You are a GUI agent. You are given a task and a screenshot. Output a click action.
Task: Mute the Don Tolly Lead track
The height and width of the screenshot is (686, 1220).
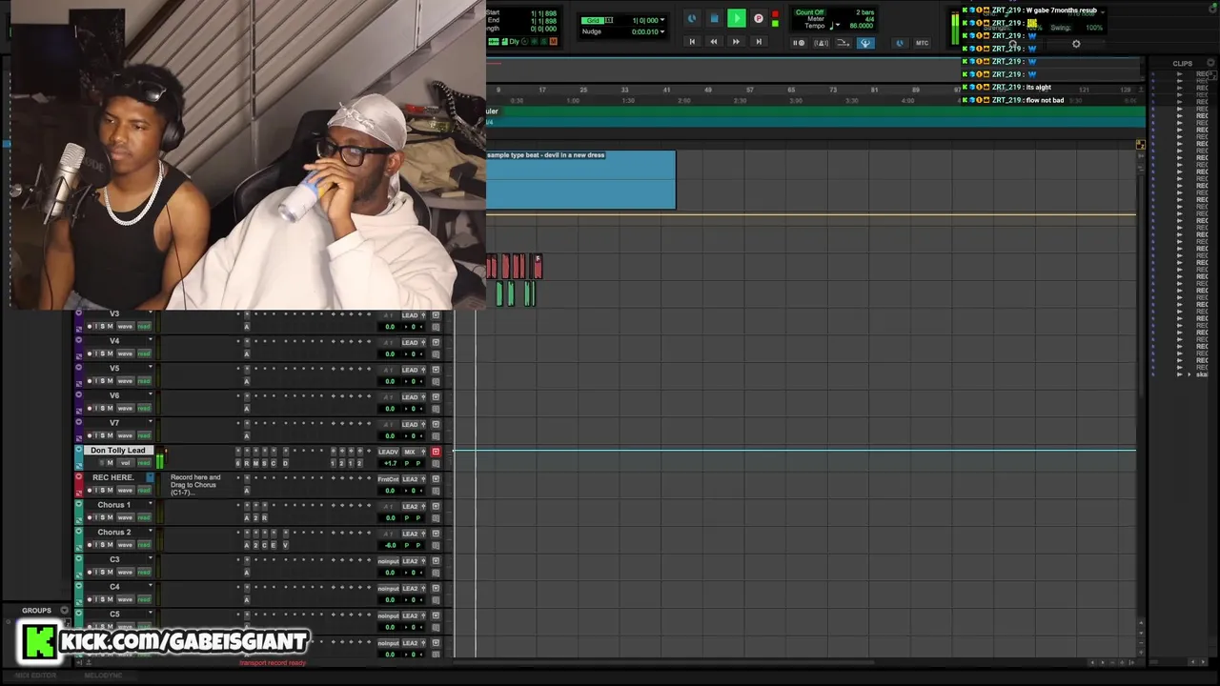click(111, 463)
